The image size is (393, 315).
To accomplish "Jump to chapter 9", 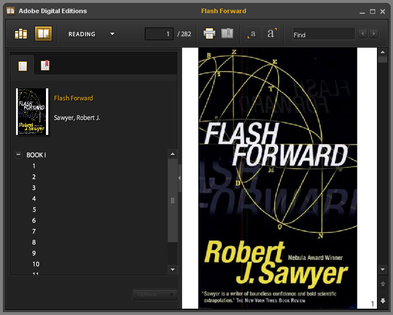I will click(x=34, y=253).
